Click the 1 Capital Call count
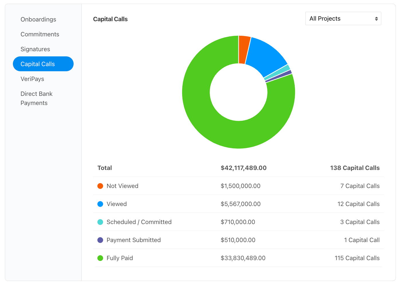Image resolution: width=401 pixels, height=285 pixels. (362, 240)
